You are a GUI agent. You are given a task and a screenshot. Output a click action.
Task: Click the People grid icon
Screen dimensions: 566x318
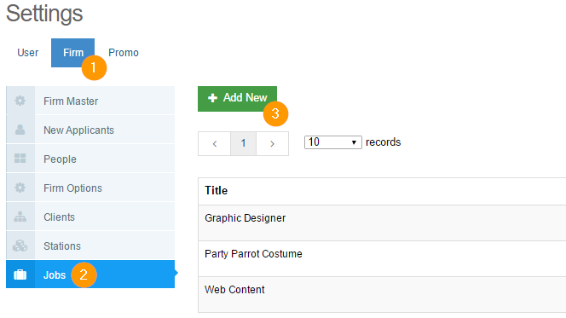20,158
